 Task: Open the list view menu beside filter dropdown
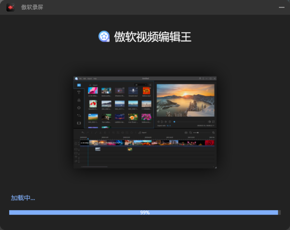point(150,85)
